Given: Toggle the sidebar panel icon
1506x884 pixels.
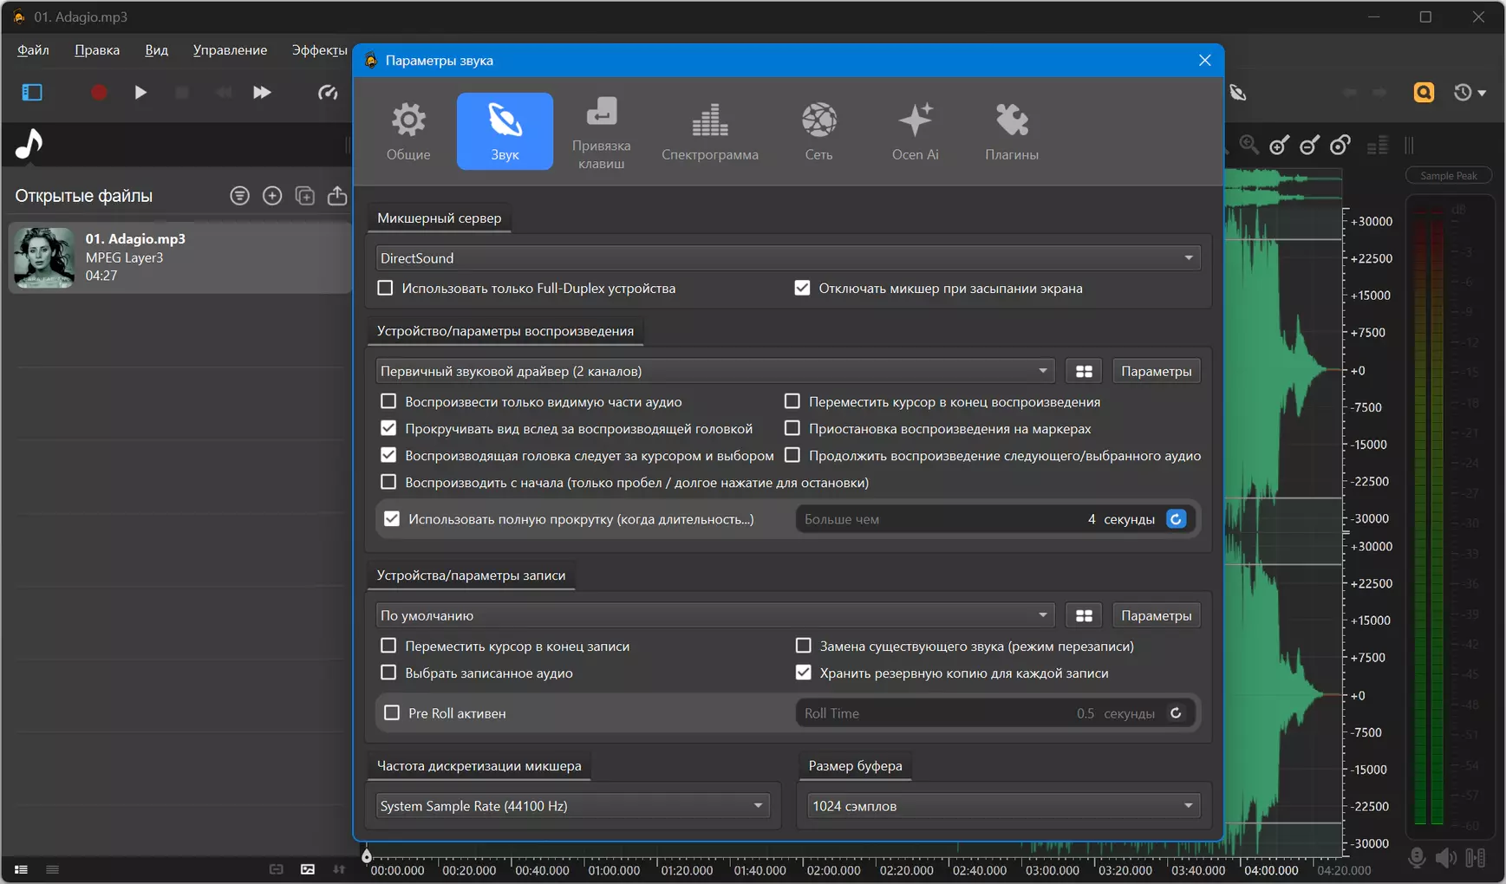Looking at the screenshot, I should click(x=32, y=93).
